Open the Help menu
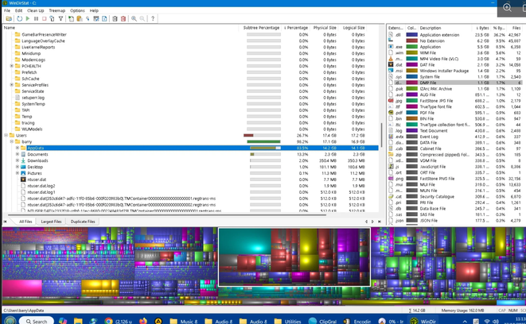This screenshot has width=526, height=324. [94, 10]
